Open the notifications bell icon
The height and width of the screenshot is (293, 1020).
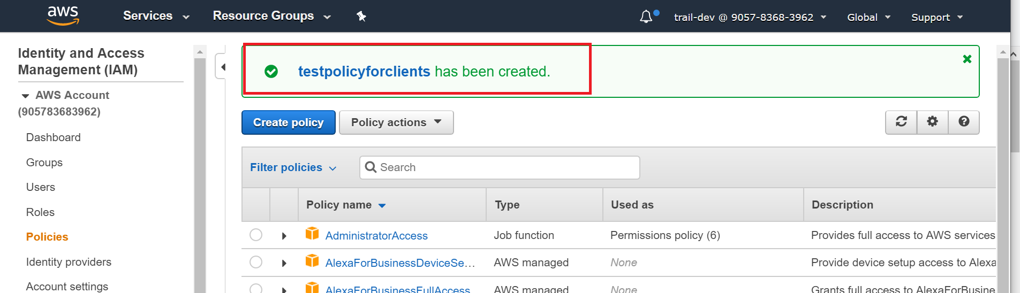tap(646, 17)
